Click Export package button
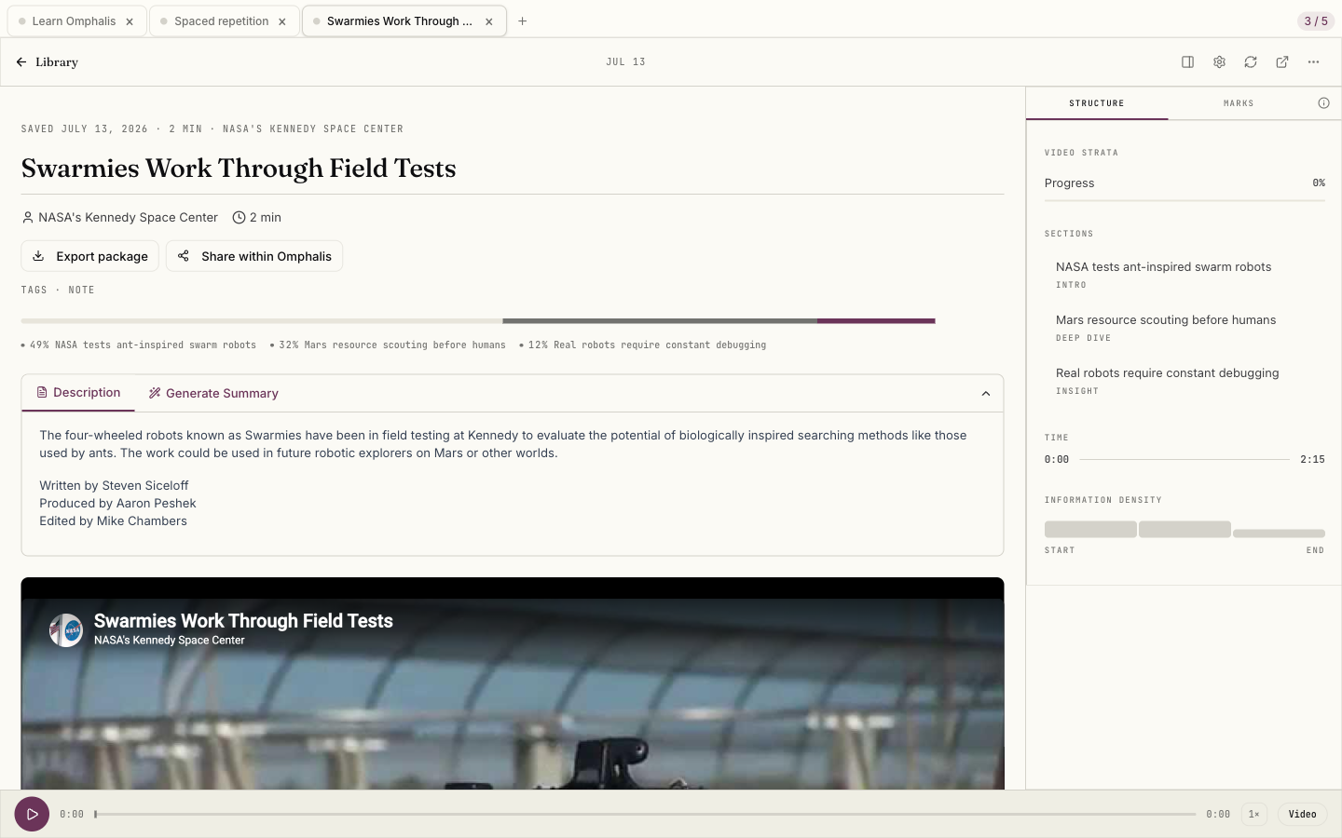The height and width of the screenshot is (838, 1342). 90,256
